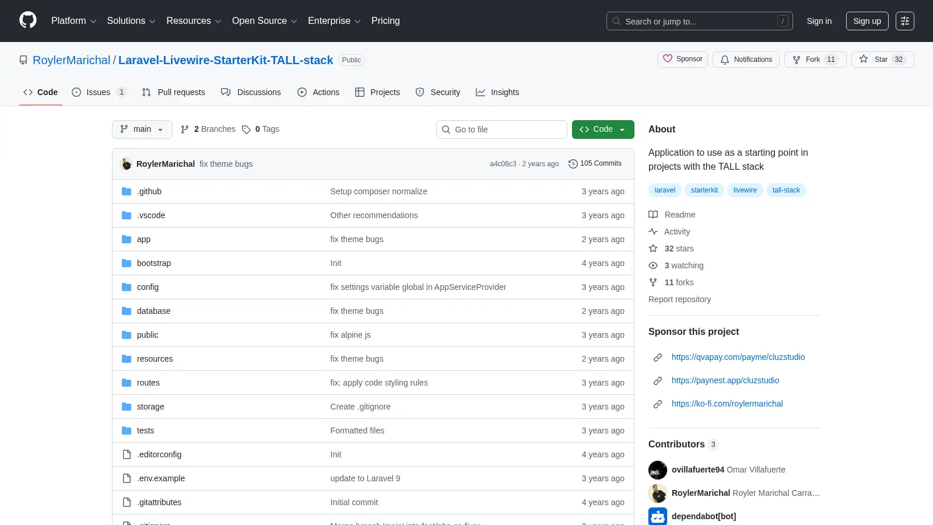Open the Projects tab
This screenshot has width=933, height=525.
[378, 92]
